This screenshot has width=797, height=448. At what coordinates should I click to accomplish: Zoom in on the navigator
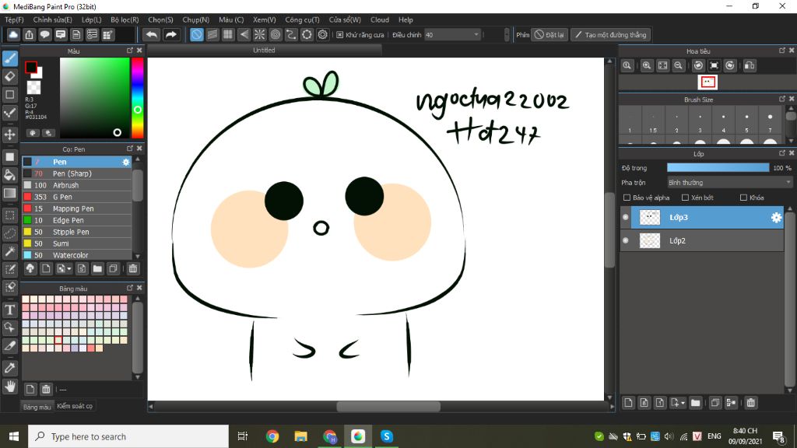point(647,65)
